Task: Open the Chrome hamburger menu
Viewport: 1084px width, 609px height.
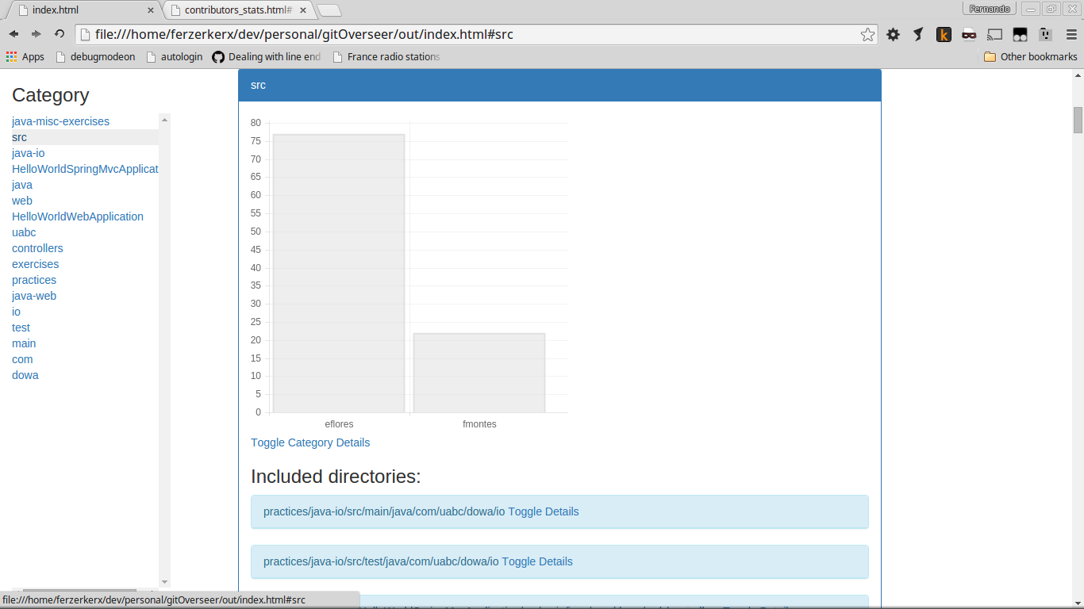Action: pyautogui.click(x=1071, y=34)
